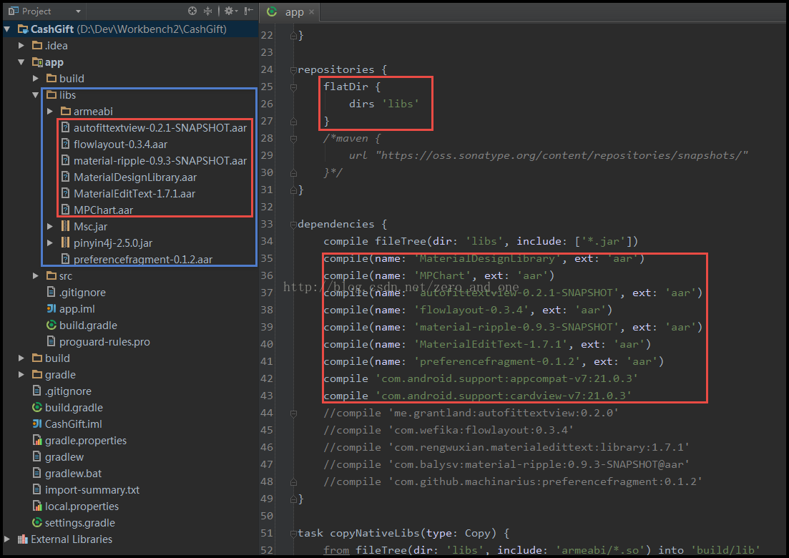Click the pinyin4j jar archive icon
The width and height of the screenshot is (789, 558).
click(65, 243)
